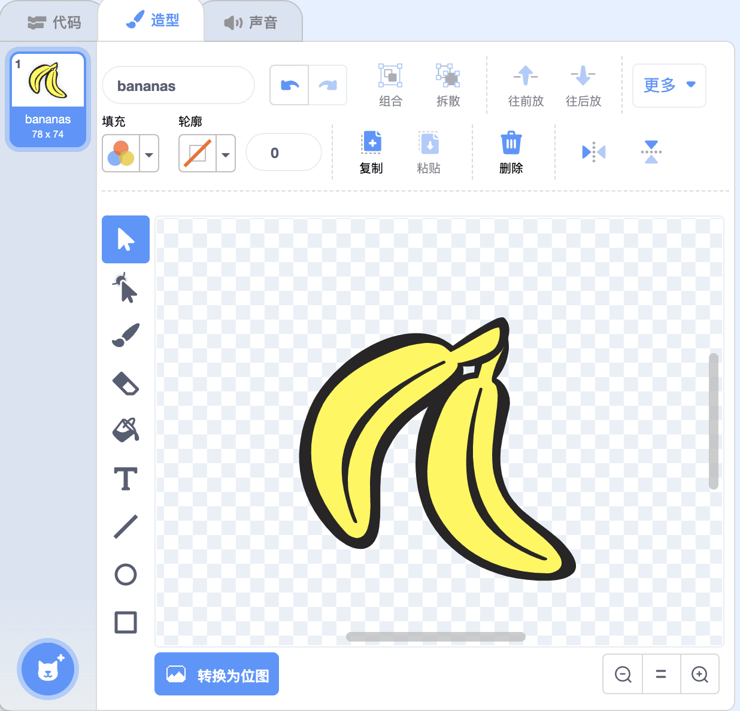Choose the Fill bucket tool
Viewport: 740px width, 711px height.
pos(125,430)
